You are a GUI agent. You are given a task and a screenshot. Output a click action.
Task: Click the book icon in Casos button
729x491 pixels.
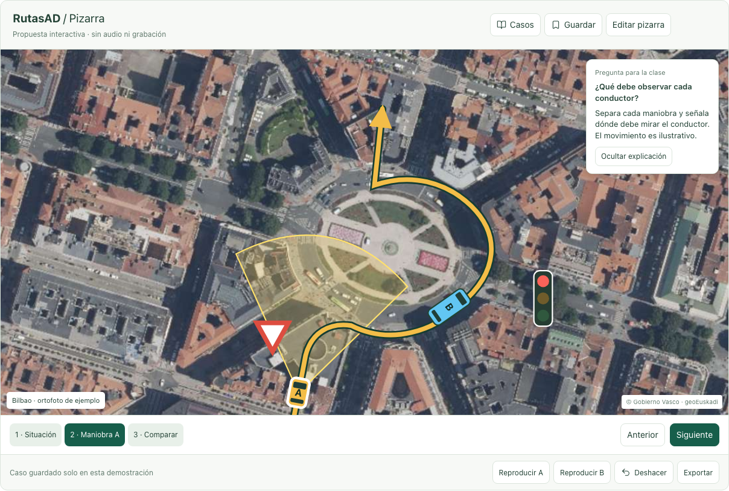pos(501,25)
